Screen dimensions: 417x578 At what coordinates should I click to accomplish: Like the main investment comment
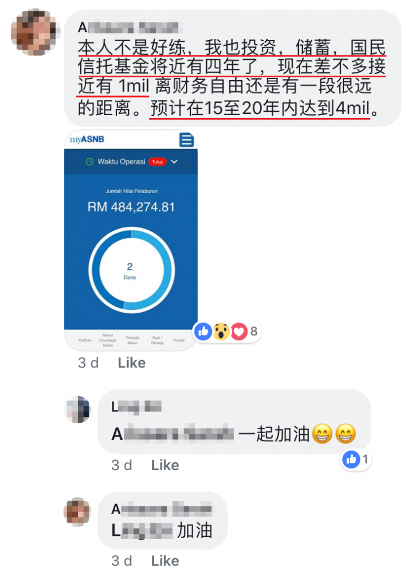click(x=132, y=363)
